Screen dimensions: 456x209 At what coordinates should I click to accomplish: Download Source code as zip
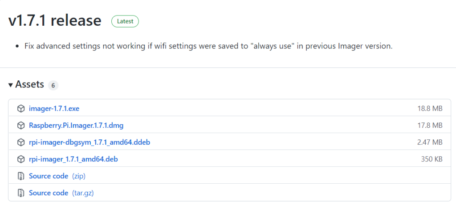(57, 176)
